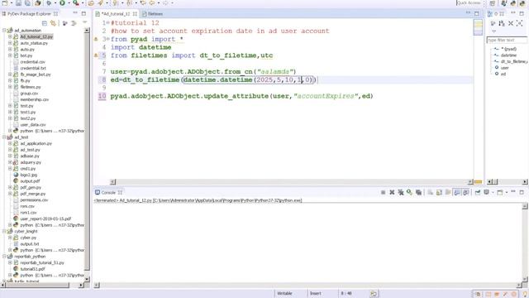Click Expand All icon in Outline

(x=520, y=23)
